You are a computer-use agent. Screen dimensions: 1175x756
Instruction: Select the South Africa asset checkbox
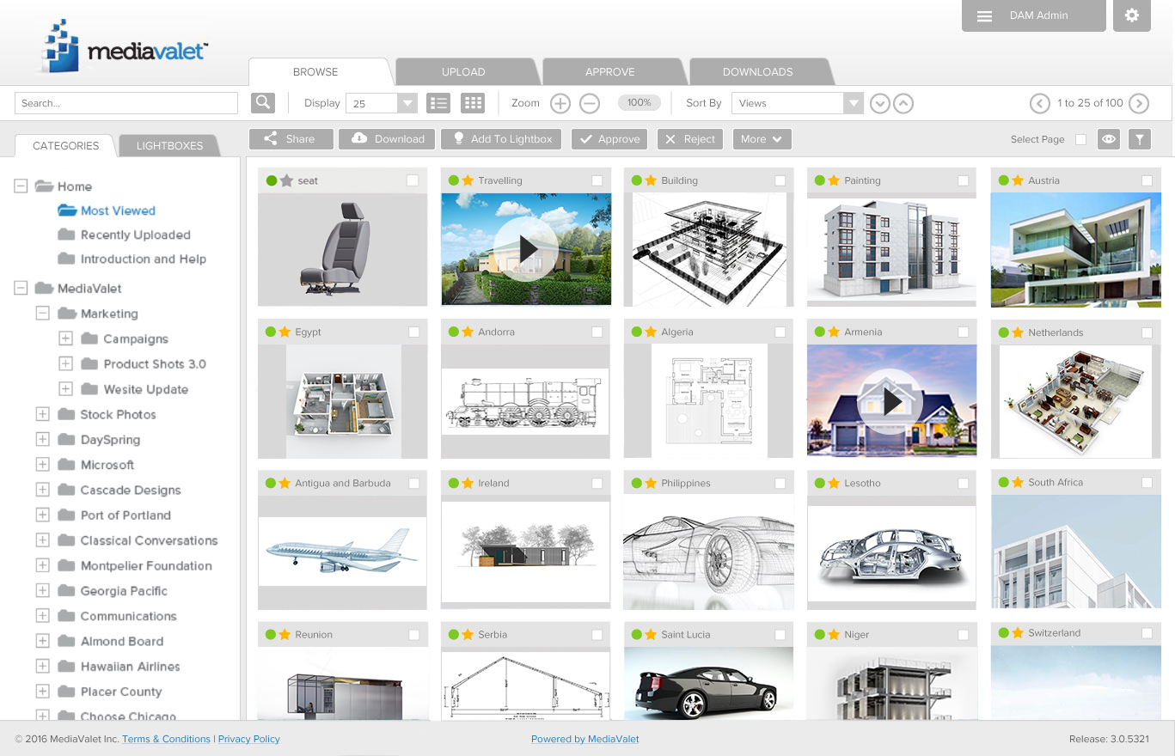1147,483
